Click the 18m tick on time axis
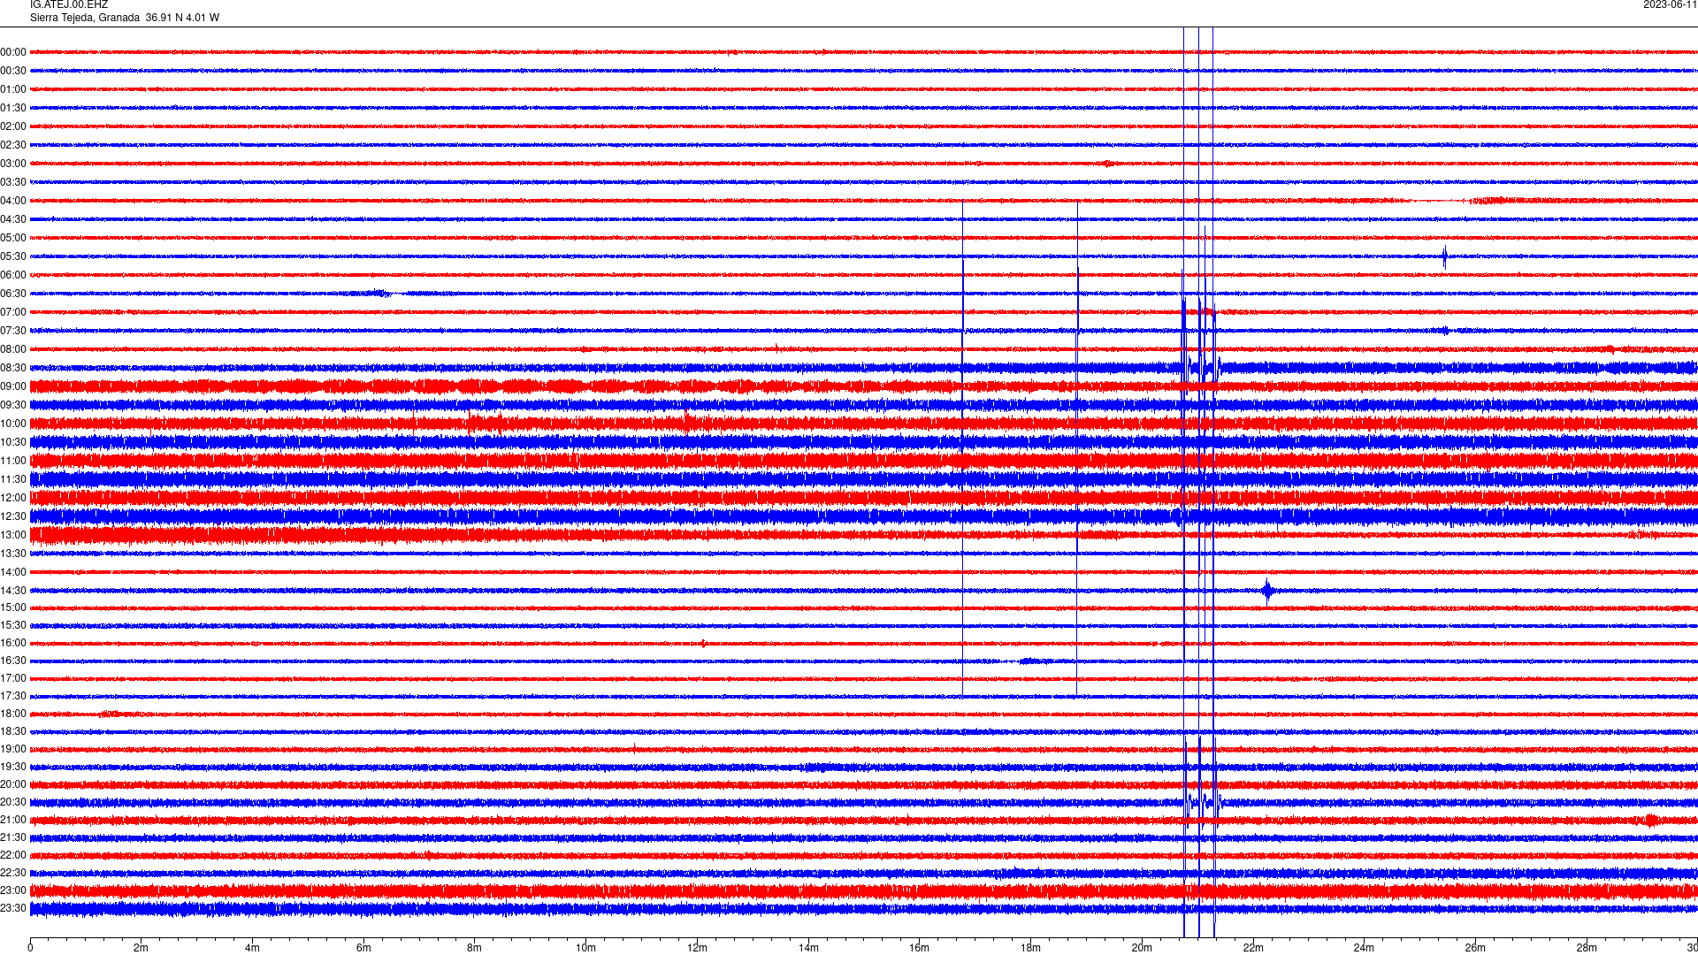This screenshot has width=1698, height=955. tap(1030, 948)
